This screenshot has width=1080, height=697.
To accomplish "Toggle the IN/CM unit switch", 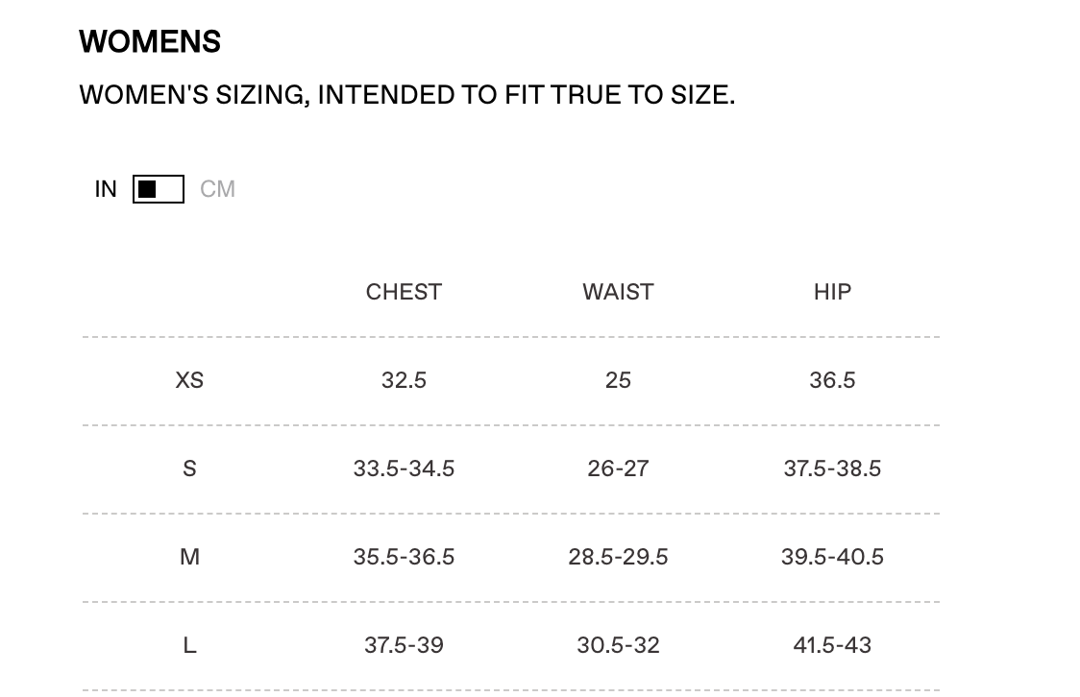I will [159, 189].
